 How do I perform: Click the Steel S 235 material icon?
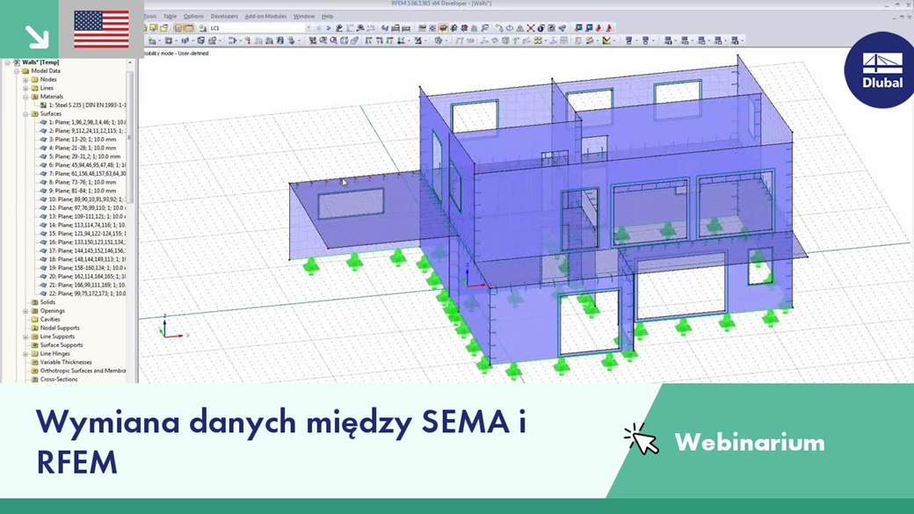tap(43, 105)
